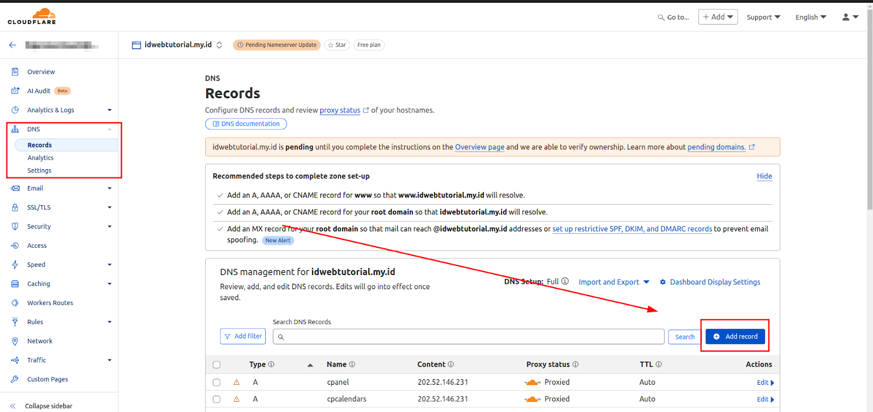The height and width of the screenshot is (412, 873).
Task: Collapse the DNS sidebar section
Action: click(x=110, y=129)
